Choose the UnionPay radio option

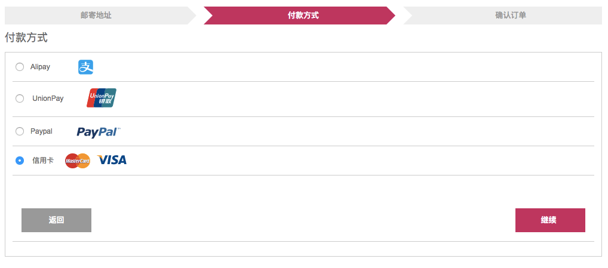tap(19, 98)
